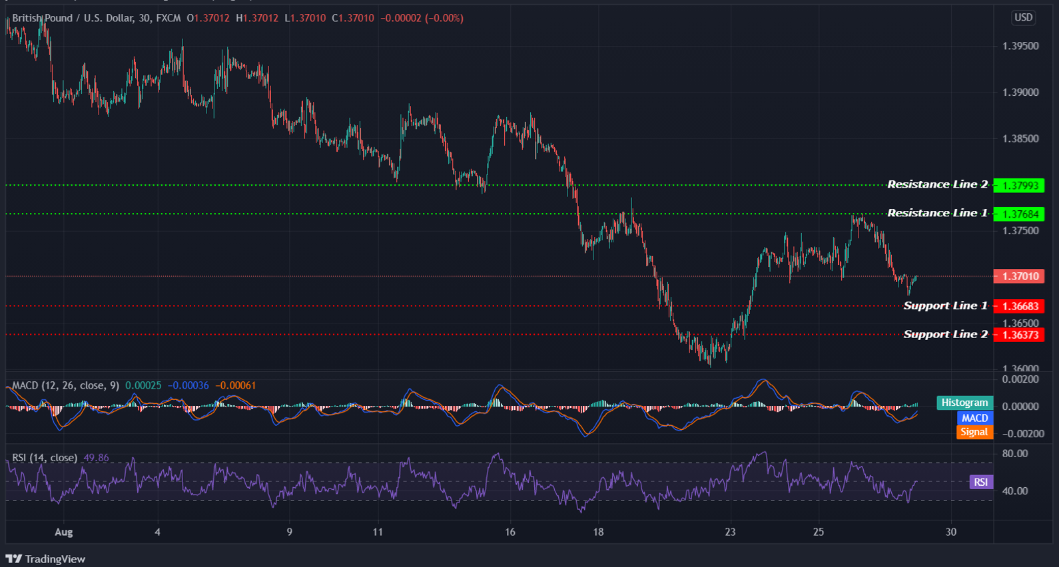Click the TradingView logo
1059x567 pixels.
pyautogui.click(x=45, y=559)
